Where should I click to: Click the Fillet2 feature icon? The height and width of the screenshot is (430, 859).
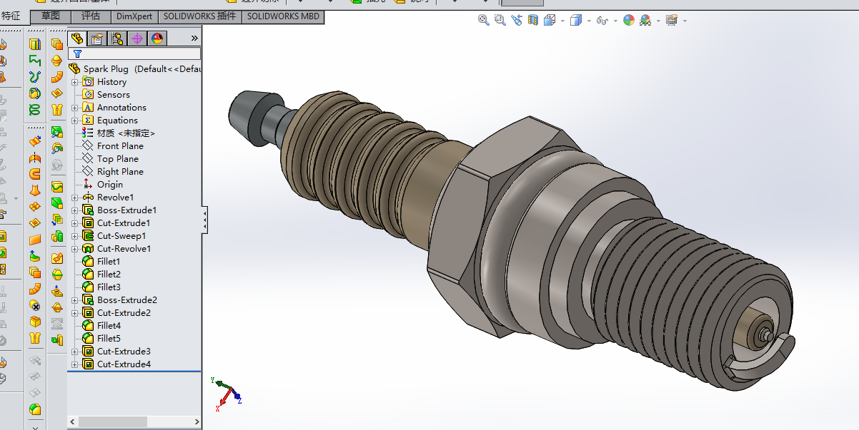(88, 275)
